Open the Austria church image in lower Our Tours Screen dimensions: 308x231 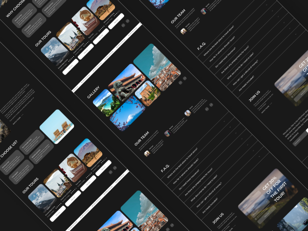point(58,183)
